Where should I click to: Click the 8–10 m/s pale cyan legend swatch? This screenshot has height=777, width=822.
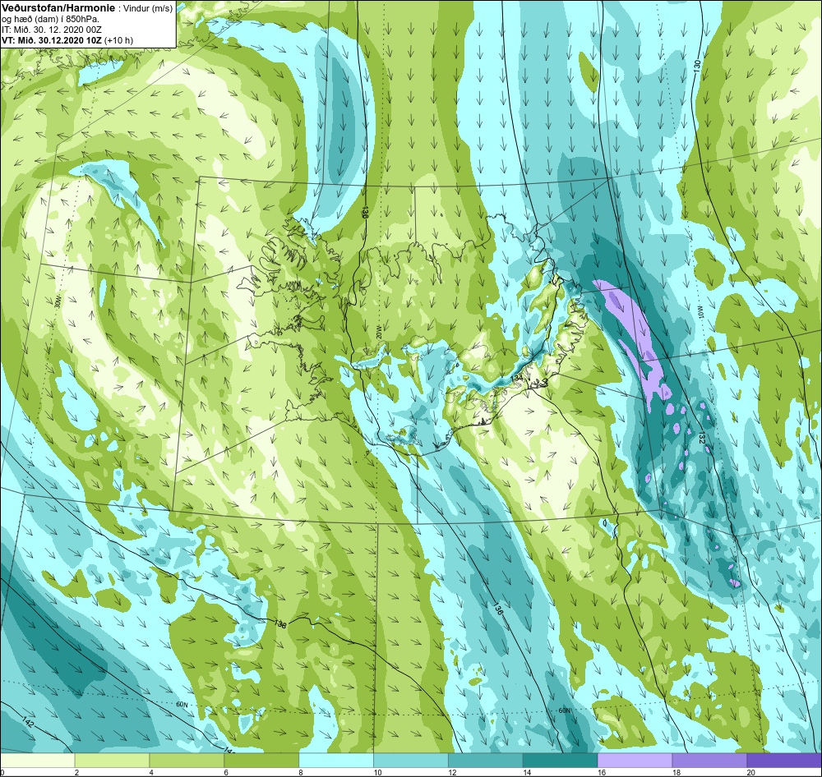[x=336, y=760]
